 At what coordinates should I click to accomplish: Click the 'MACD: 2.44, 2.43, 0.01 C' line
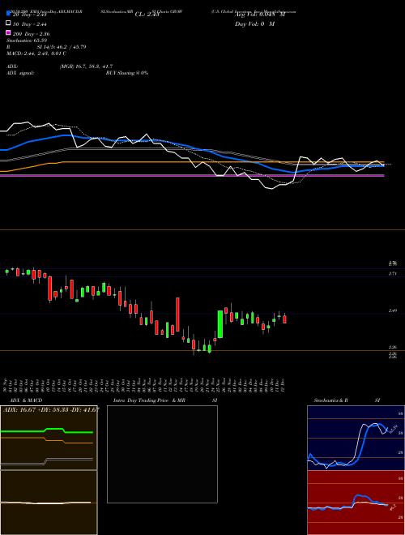click(x=36, y=53)
